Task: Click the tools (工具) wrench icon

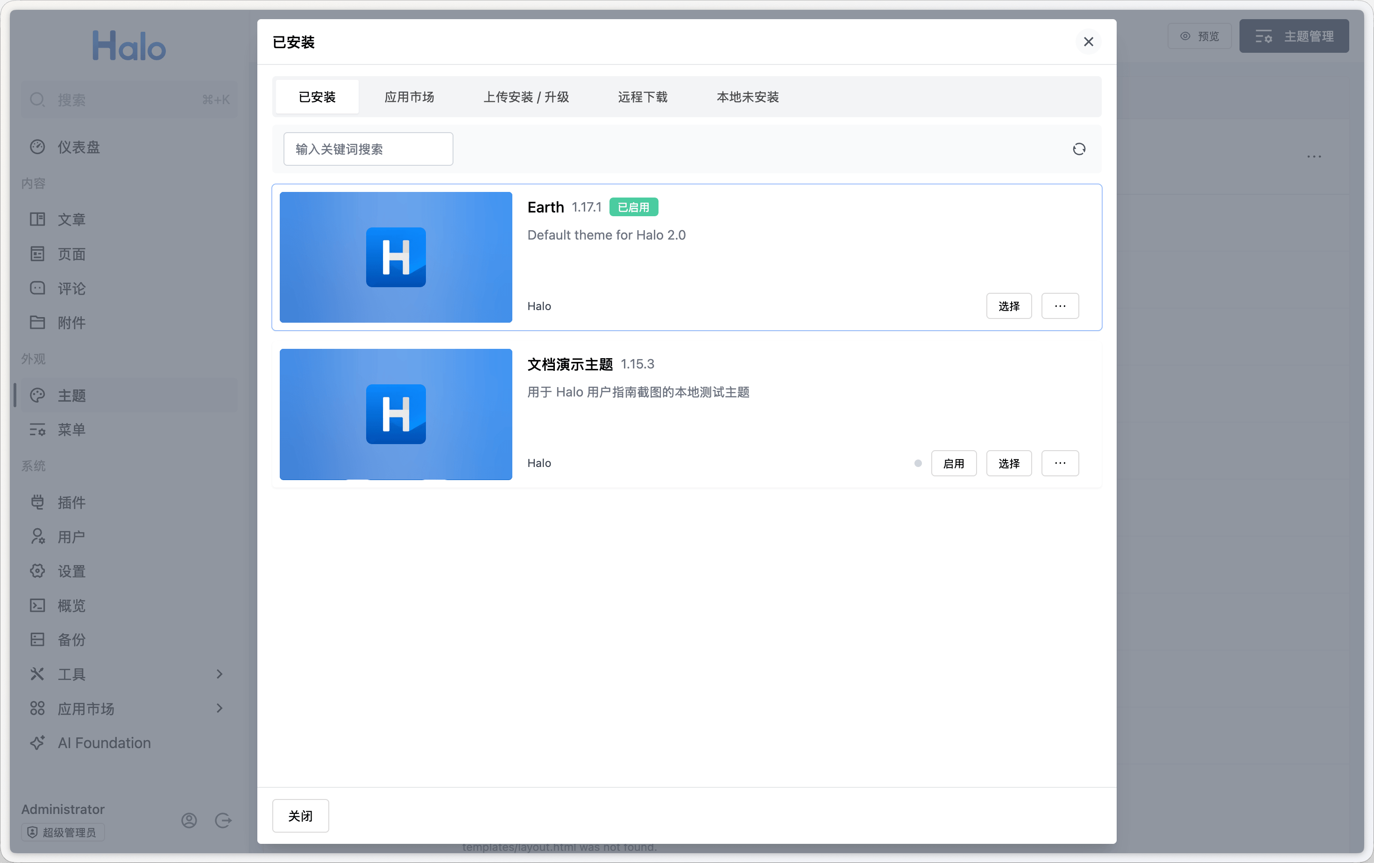Action: tap(37, 673)
